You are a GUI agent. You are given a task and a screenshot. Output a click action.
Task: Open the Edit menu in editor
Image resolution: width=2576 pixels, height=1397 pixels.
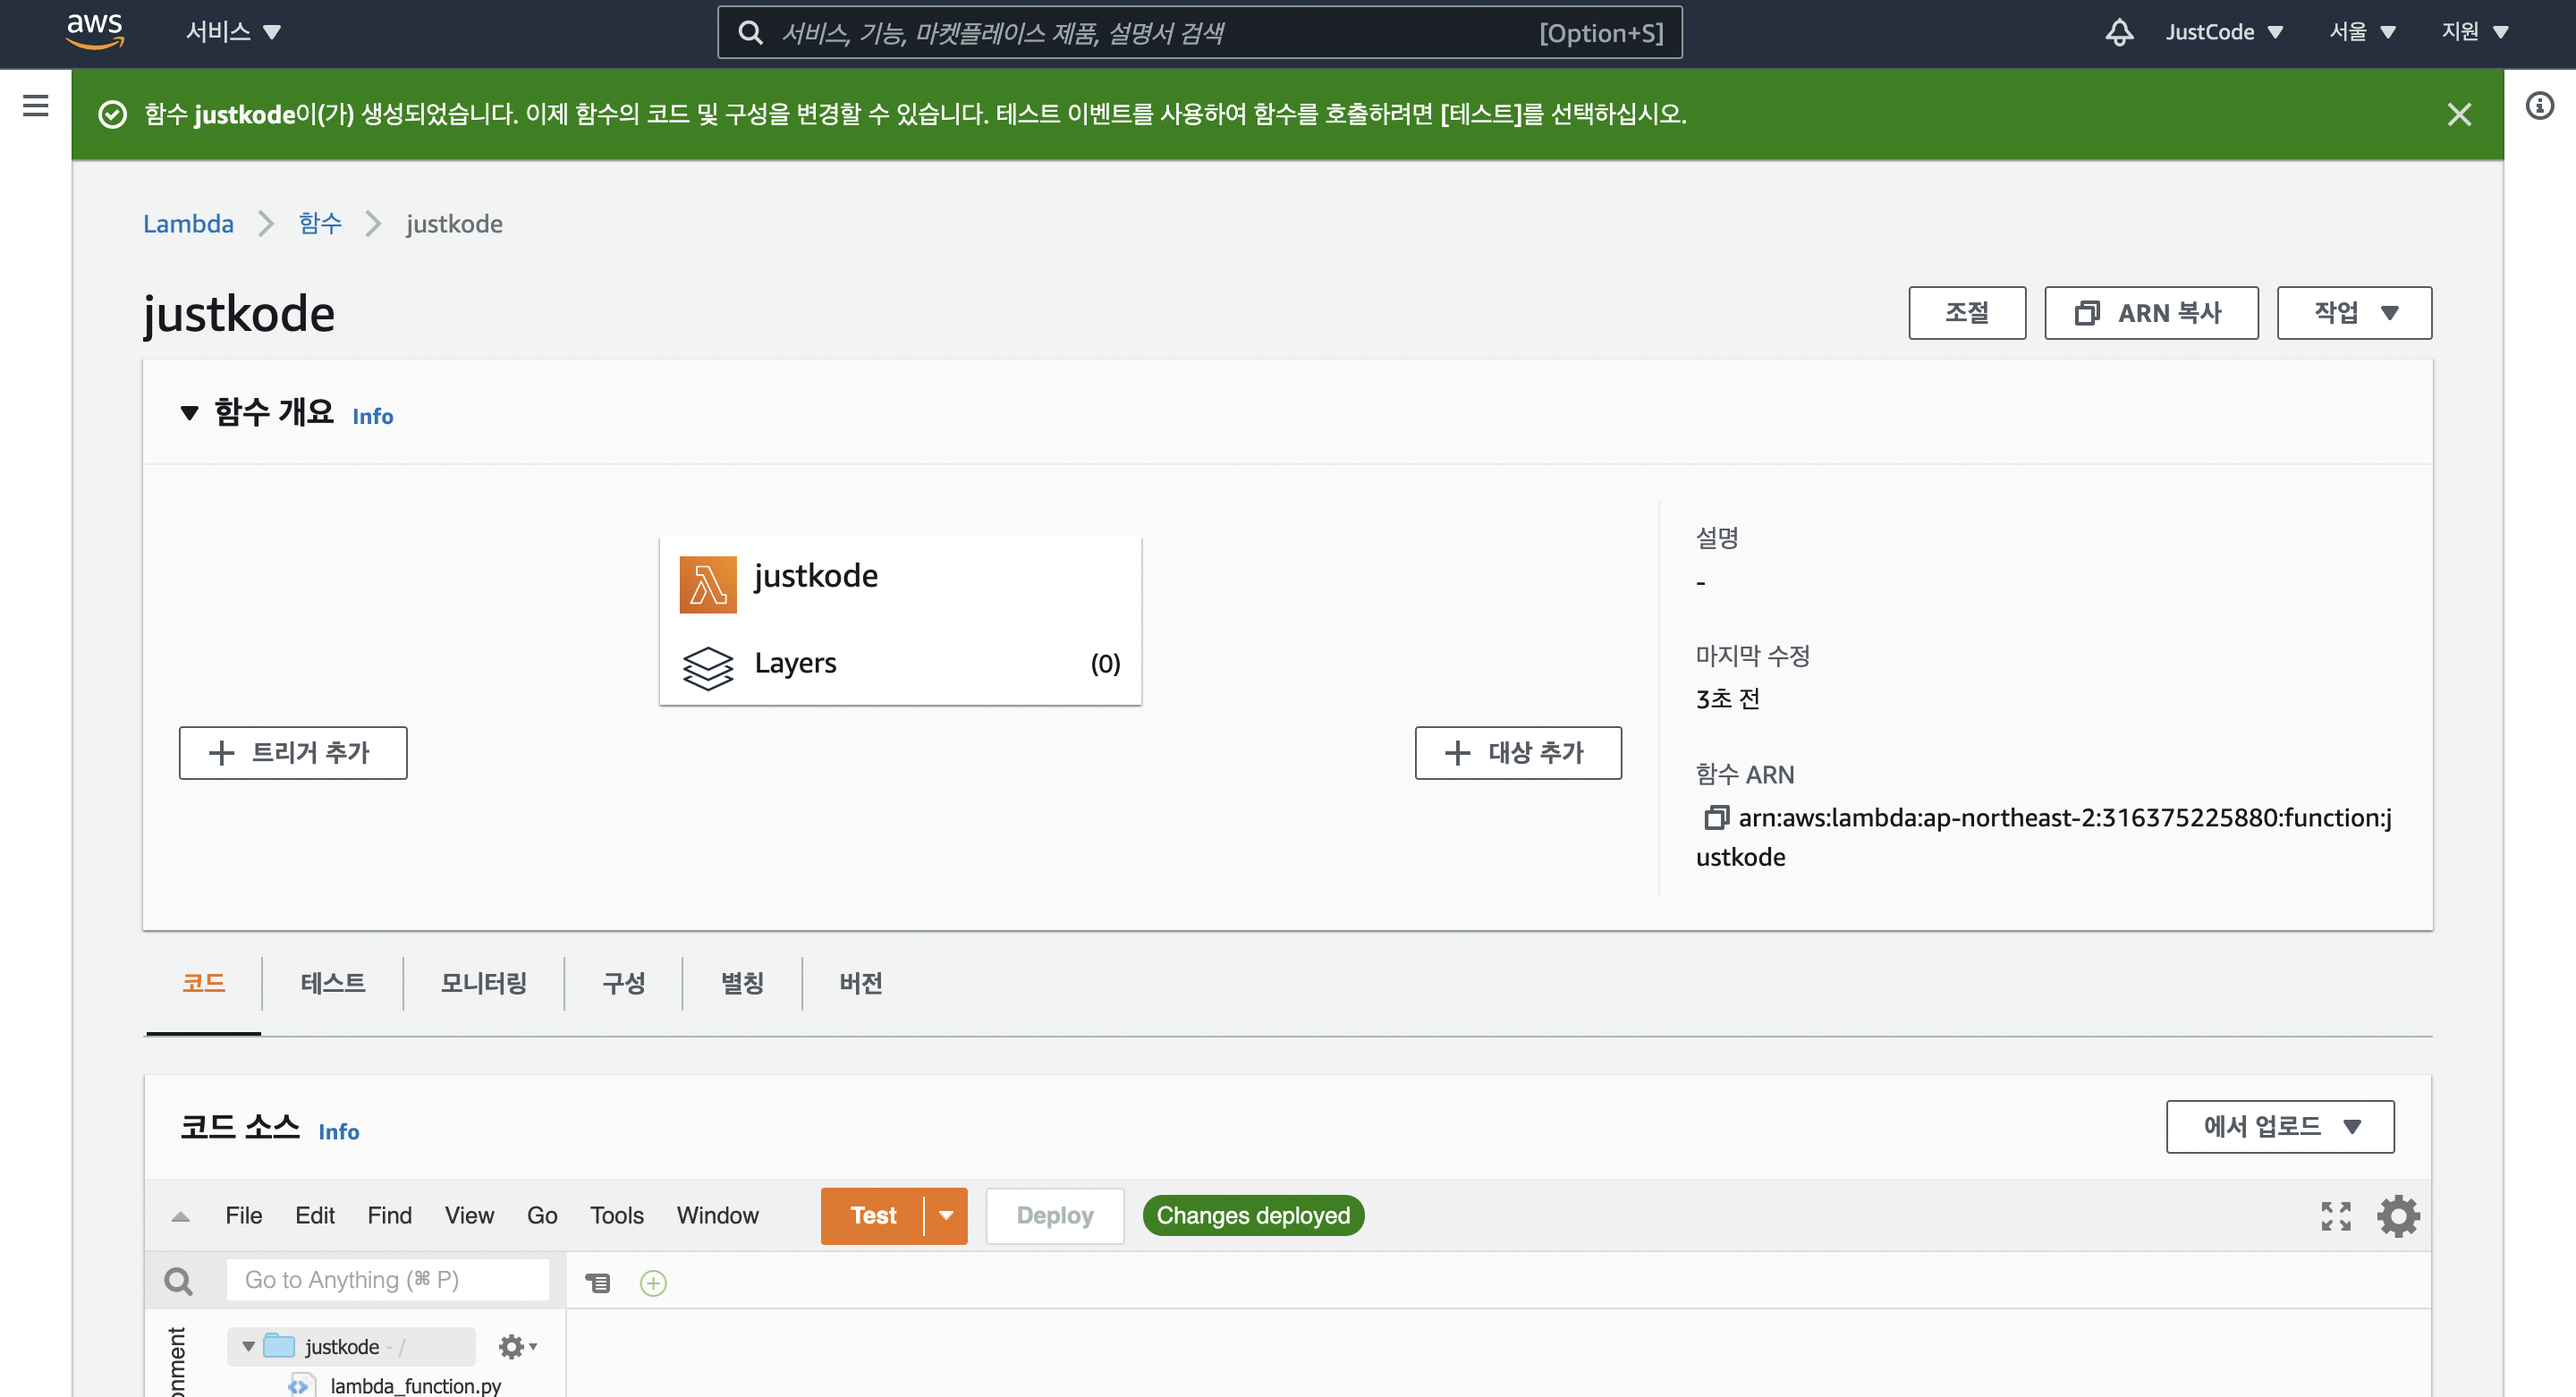[315, 1216]
